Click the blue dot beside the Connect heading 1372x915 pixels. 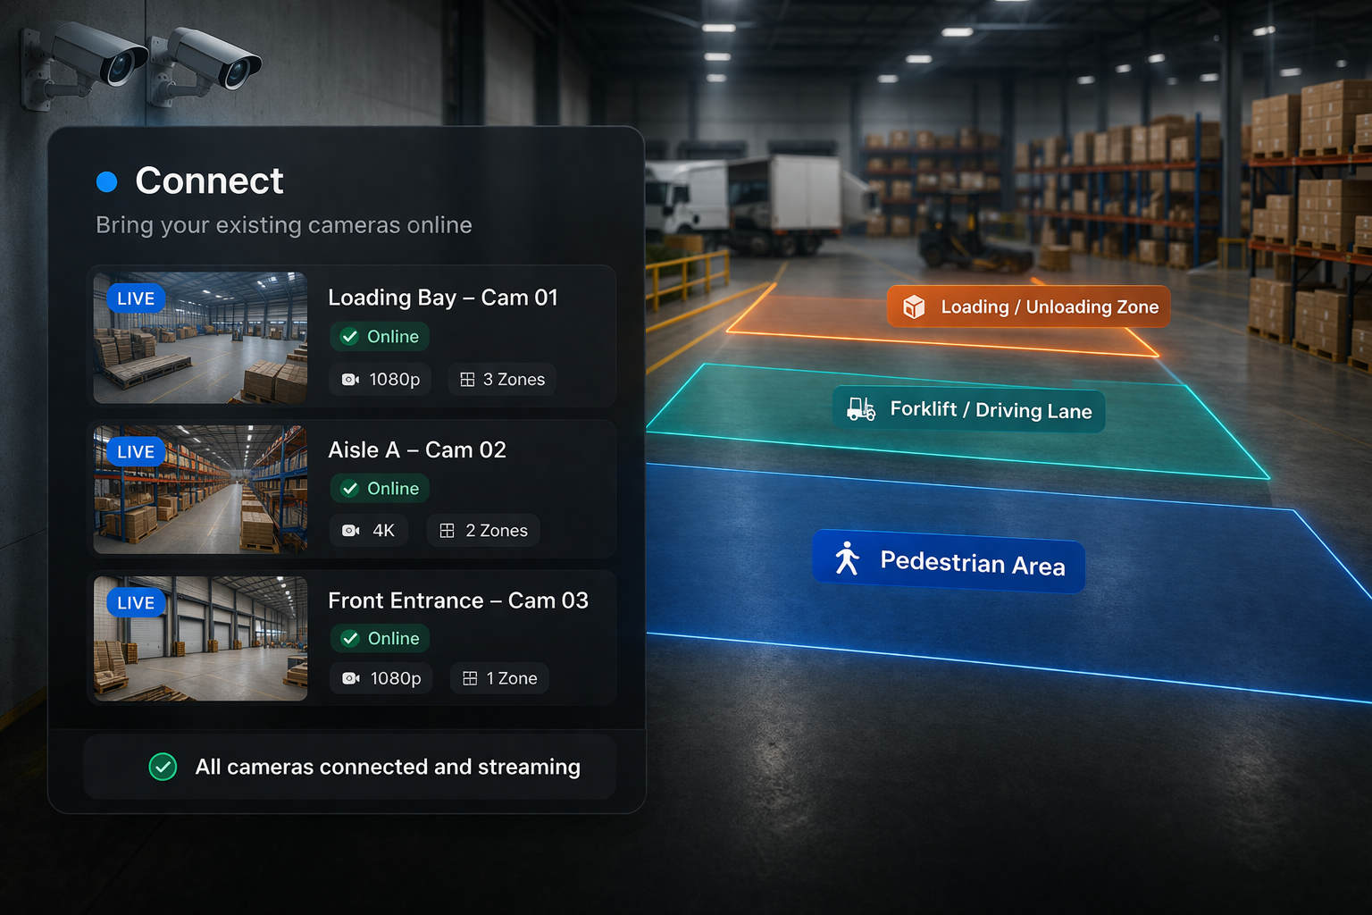(107, 180)
